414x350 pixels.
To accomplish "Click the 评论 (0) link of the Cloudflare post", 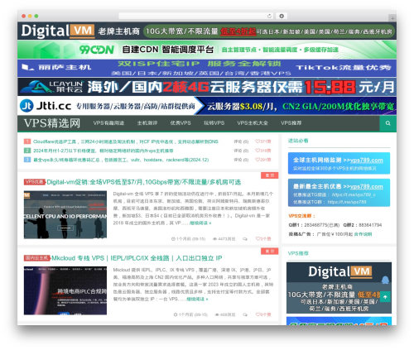I will pyautogui.click(x=241, y=141).
